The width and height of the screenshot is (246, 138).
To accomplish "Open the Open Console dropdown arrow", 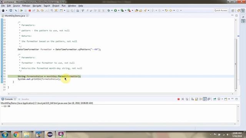I will [229, 99].
